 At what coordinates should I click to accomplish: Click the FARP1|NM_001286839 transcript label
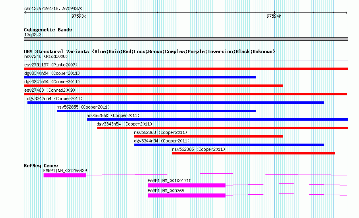click(65, 171)
